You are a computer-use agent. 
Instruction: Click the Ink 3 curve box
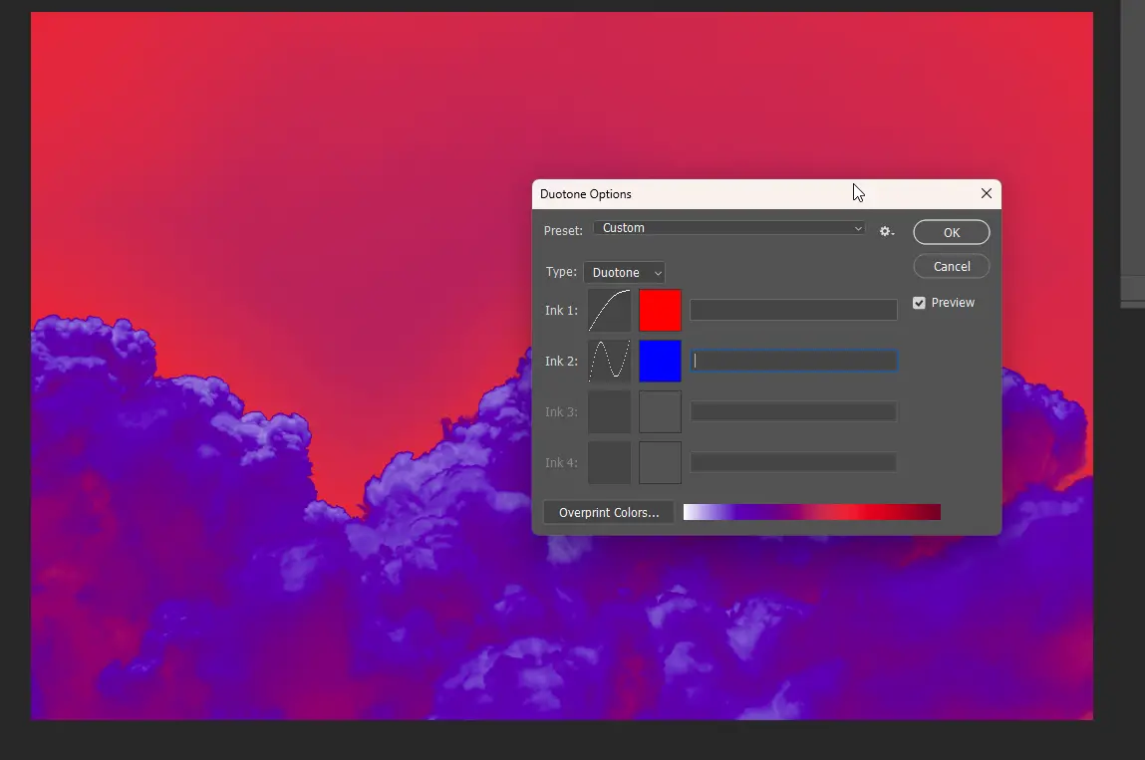(x=609, y=410)
